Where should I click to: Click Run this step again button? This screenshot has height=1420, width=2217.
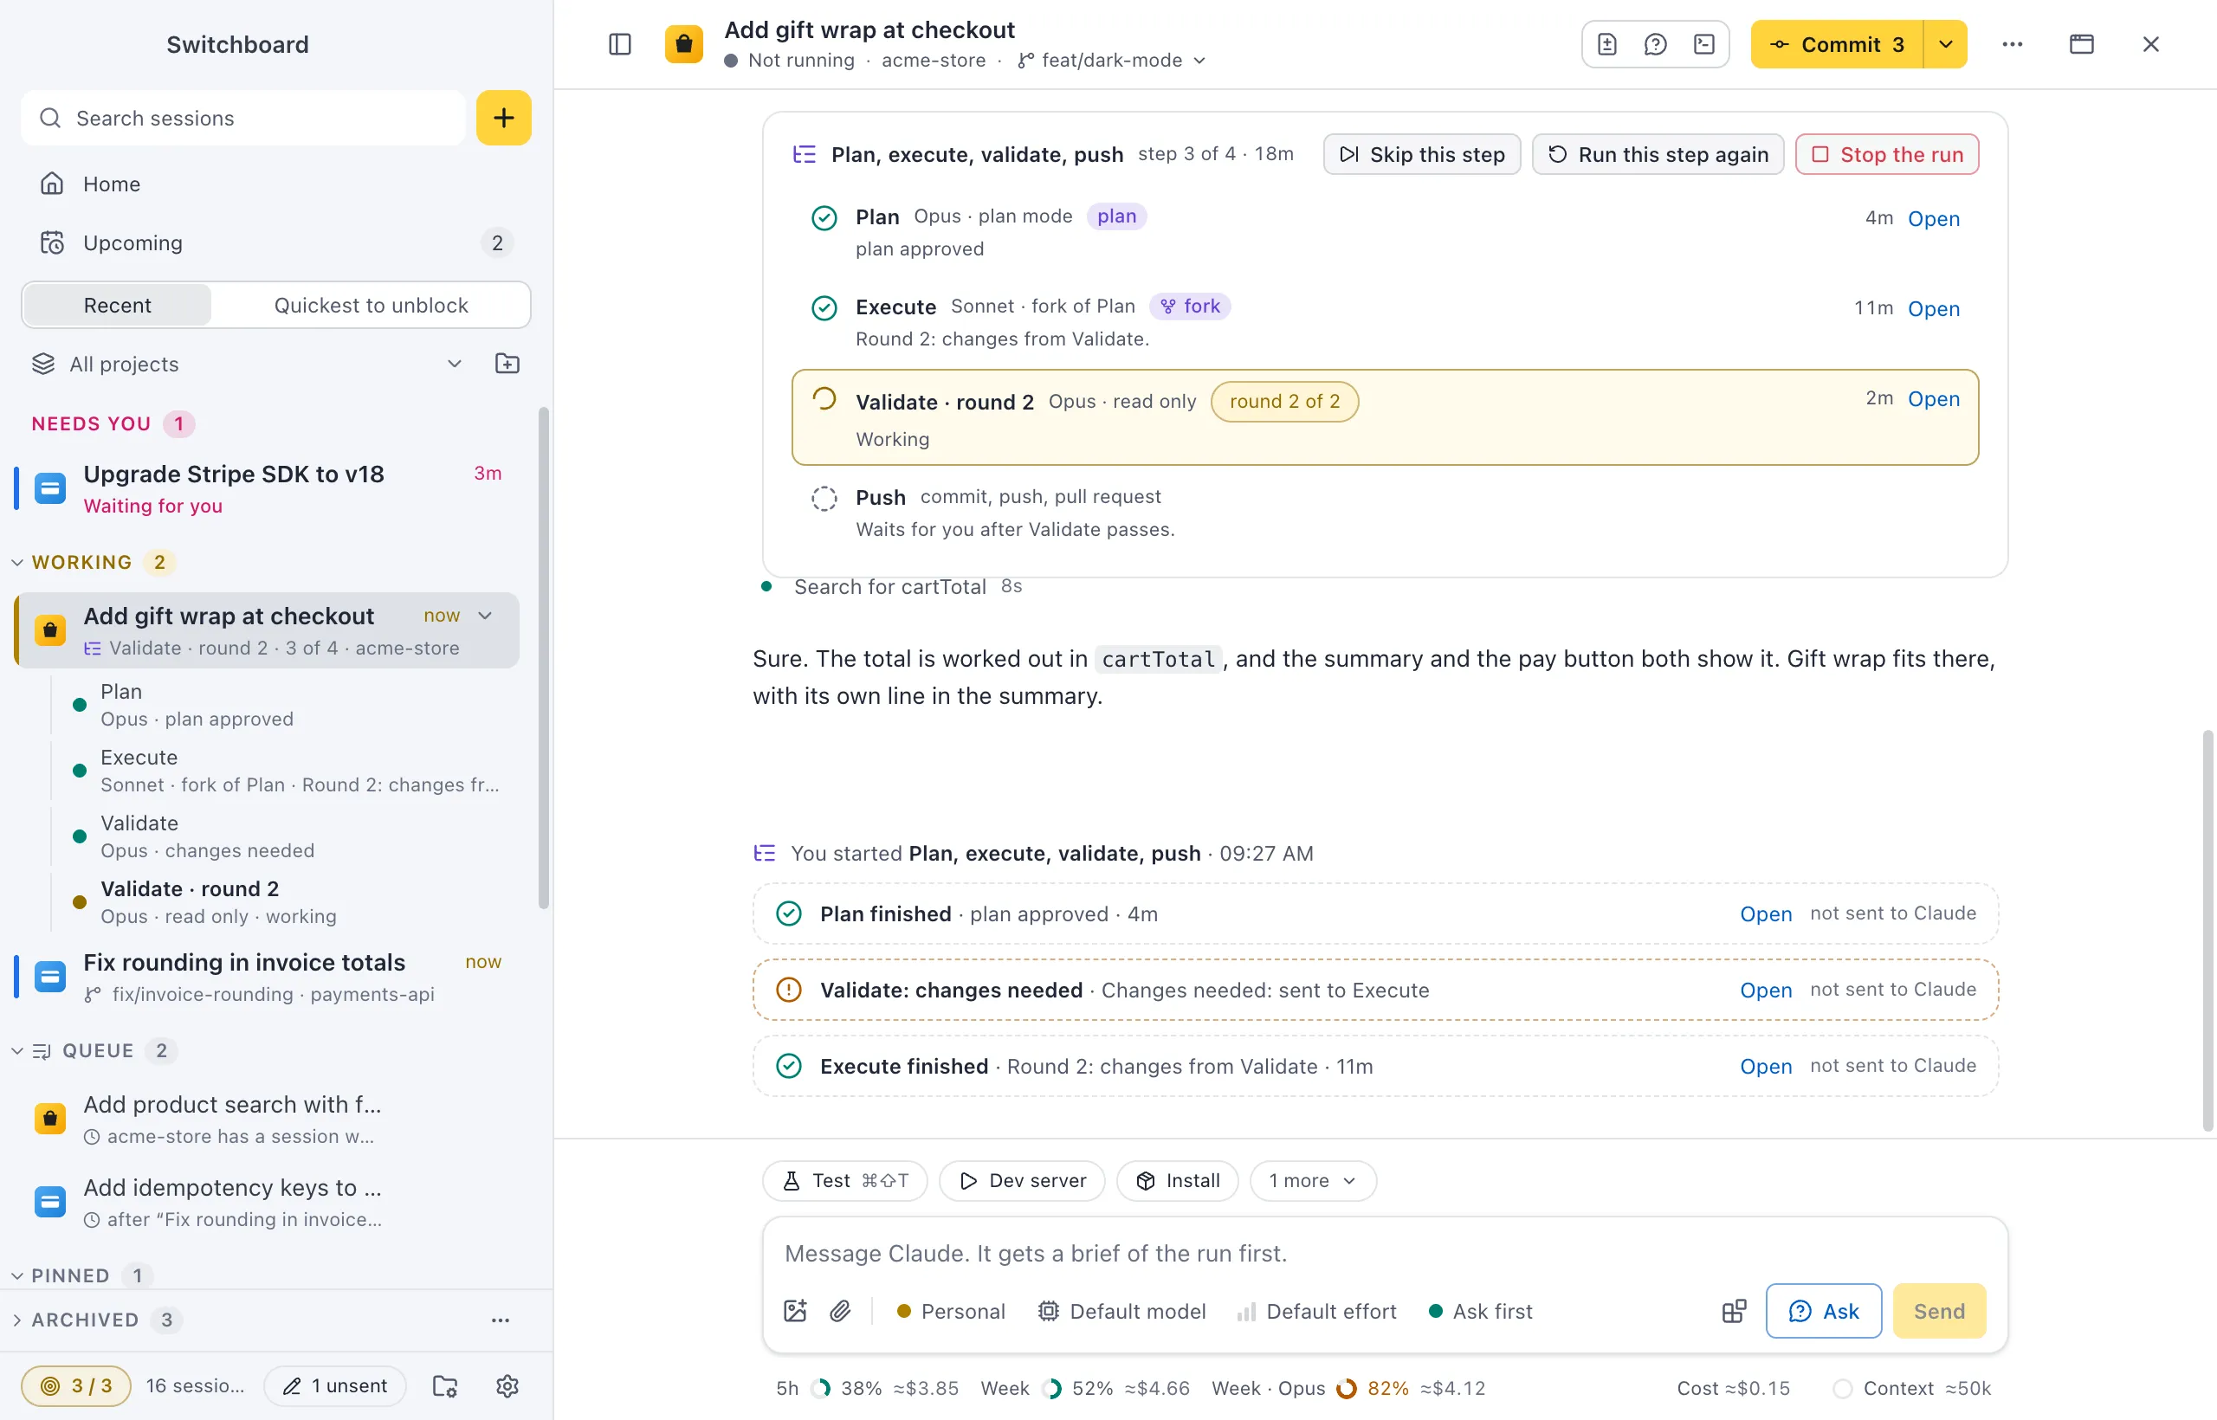point(1658,154)
